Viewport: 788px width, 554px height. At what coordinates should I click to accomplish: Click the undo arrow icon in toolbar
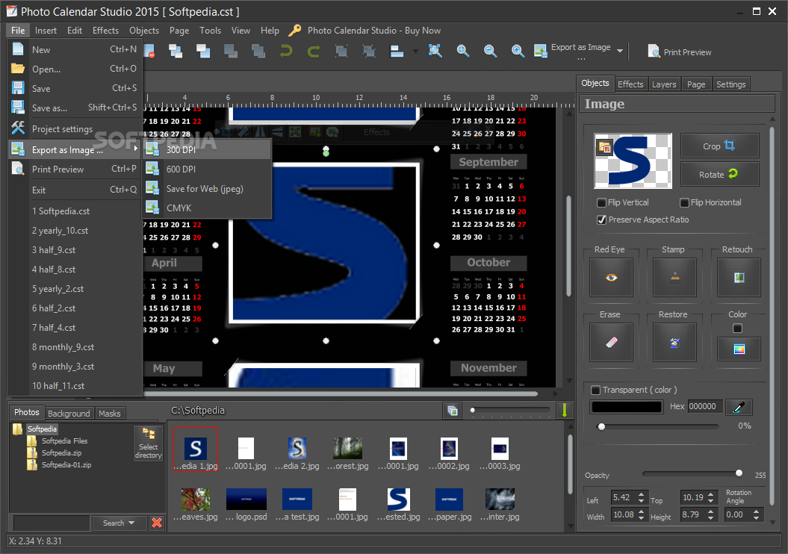287,52
